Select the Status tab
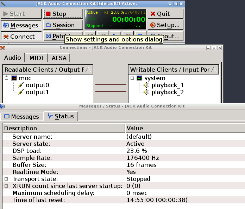This screenshot has width=245, height=209. pyautogui.click(x=61, y=116)
